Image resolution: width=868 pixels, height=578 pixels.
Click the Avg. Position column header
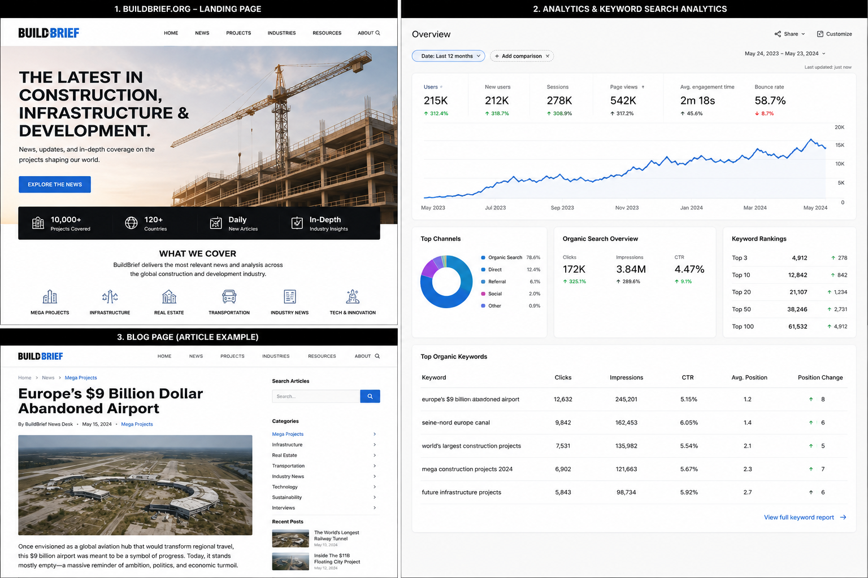(749, 378)
